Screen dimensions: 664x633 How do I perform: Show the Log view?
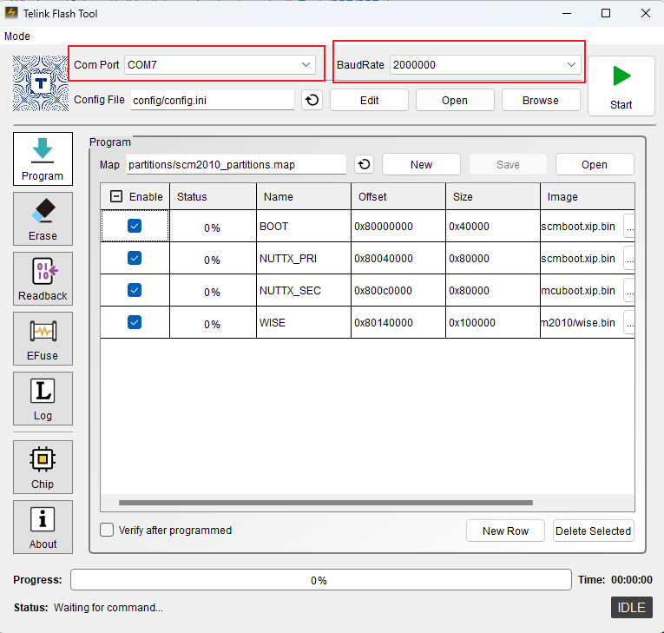click(x=43, y=399)
